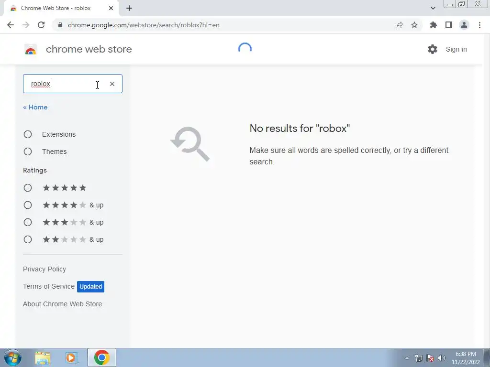Select the Chrome Web Store - roblox tab
This screenshot has height=367, width=490.
tap(56, 8)
